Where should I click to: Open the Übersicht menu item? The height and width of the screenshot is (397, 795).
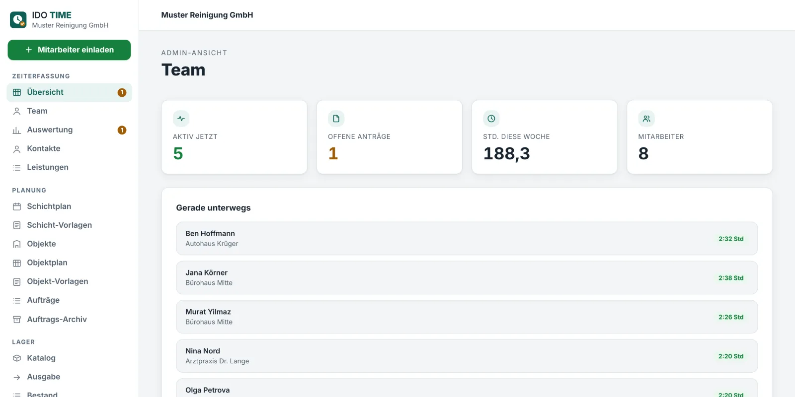pos(69,92)
